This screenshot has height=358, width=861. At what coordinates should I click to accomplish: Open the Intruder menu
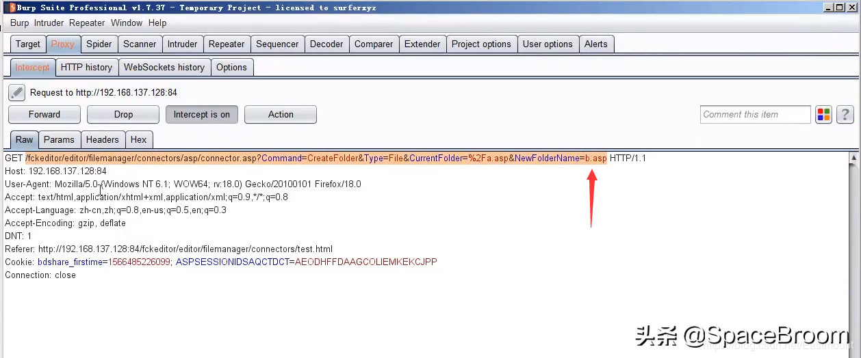49,23
